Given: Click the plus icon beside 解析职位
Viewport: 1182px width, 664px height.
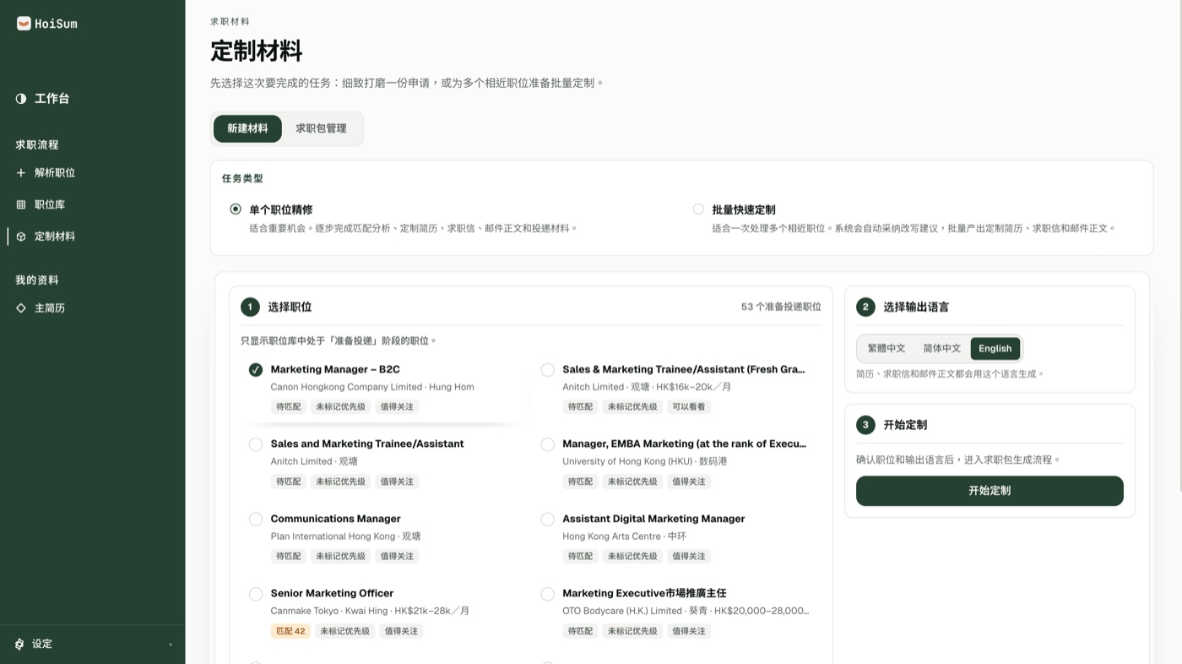Looking at the screenshot, I should (x=21, y=172).
